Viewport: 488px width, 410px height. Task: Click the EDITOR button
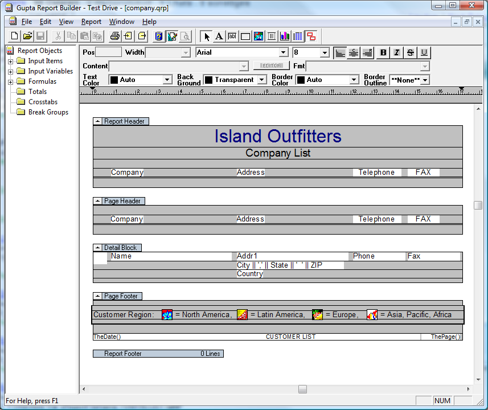point(272,65)
